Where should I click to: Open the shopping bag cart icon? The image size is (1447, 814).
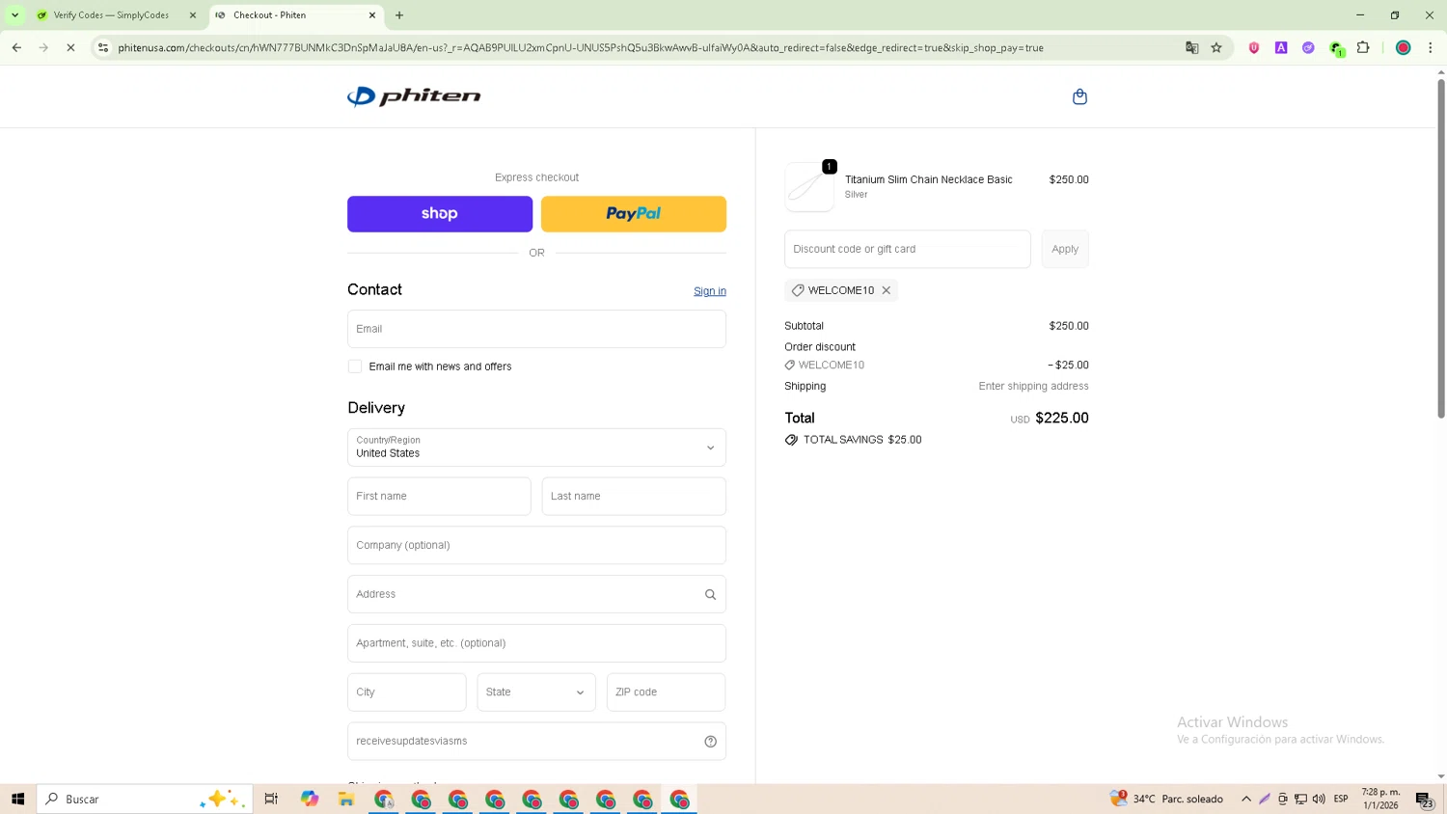[1079, 96]
